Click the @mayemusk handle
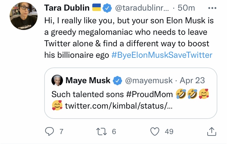Viewport: 227px width, 144px height. pyautogui.click(x=149, y=80)
